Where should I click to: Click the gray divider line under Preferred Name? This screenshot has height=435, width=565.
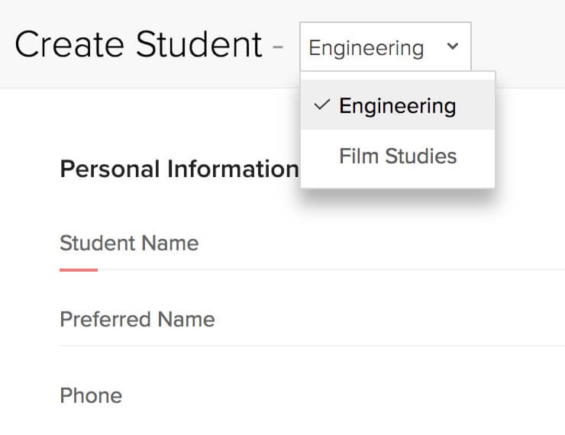click(312, 346)
